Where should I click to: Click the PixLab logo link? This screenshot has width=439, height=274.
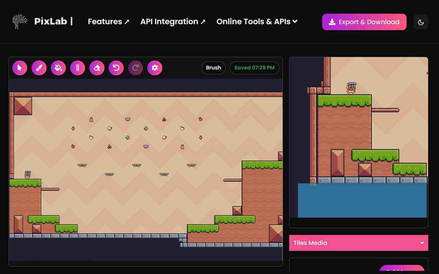click(x=42, y=22)
